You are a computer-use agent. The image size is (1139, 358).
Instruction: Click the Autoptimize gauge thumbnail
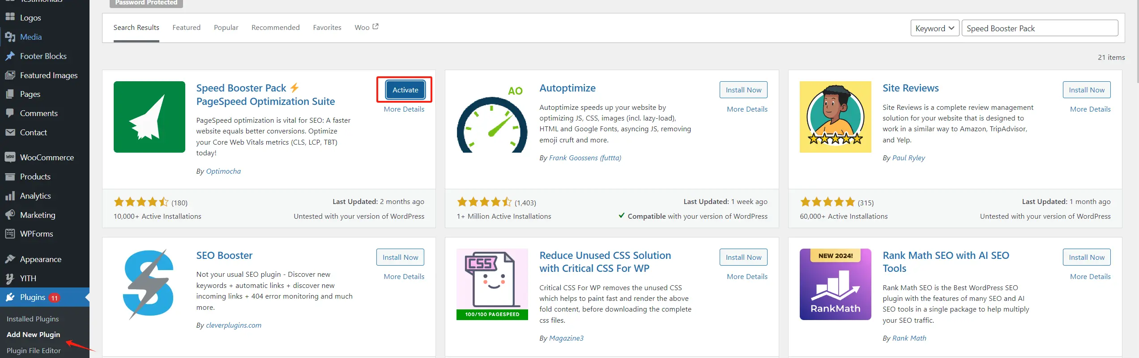tap(492, 117)
